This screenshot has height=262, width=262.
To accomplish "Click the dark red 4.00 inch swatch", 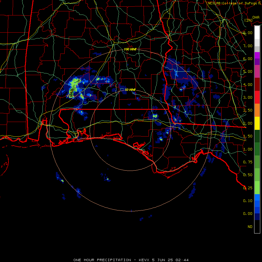I will point(257,84).
